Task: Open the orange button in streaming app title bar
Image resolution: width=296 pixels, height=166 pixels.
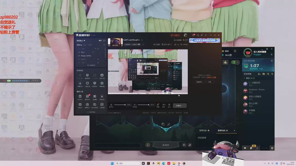Action: (175, 35)
